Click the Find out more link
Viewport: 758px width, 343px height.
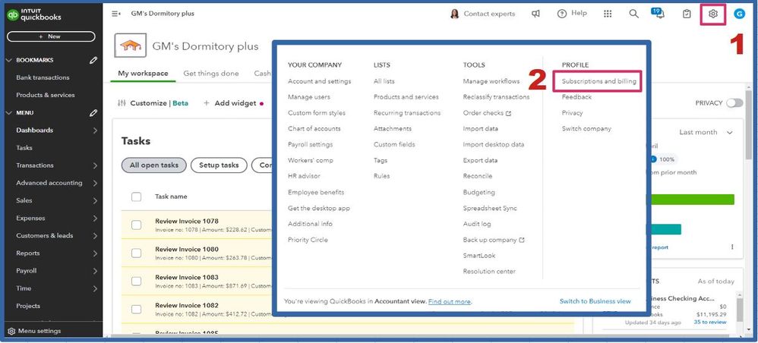[x=450, y=301]
